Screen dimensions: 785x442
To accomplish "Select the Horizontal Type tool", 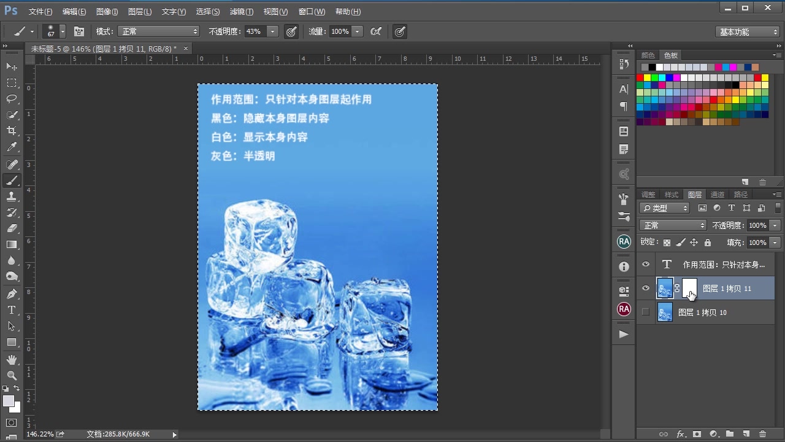I will tap(12, 310).
